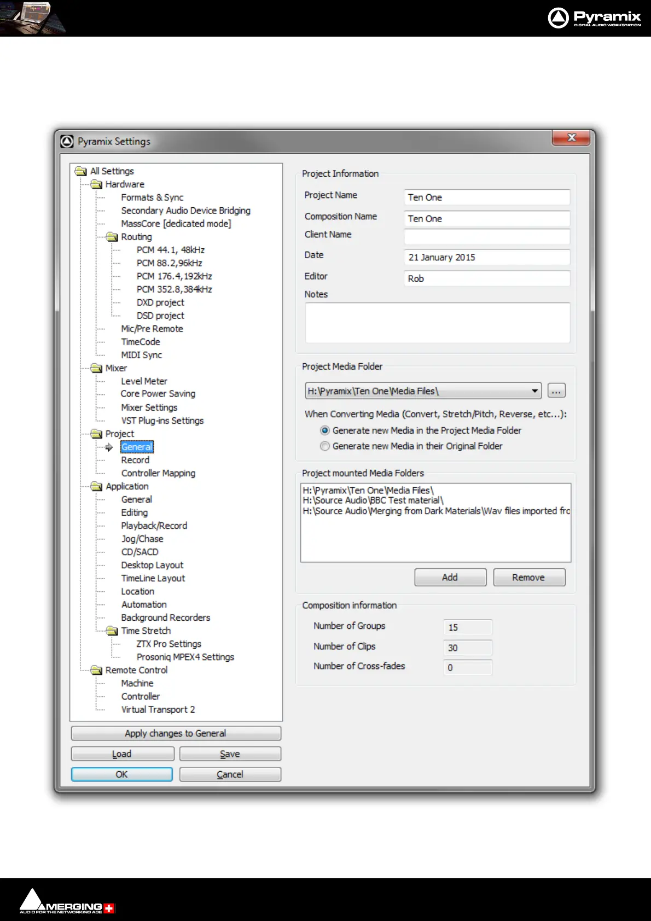
Task: Click the Project folder icon in tree
Action: [96, 434]
